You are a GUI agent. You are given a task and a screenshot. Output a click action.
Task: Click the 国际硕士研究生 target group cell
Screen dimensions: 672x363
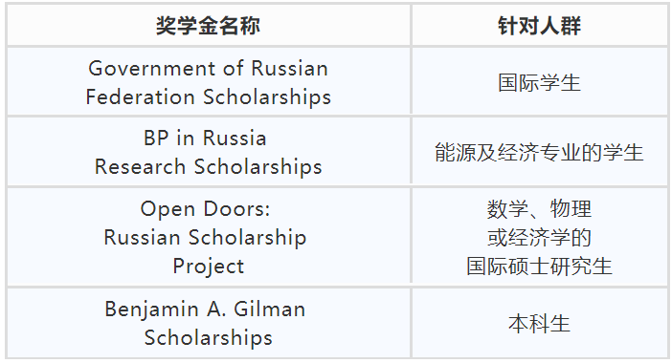(x=539, y=237)
